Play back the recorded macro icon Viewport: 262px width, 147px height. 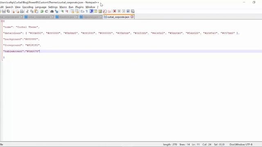click(x=124, y=11)
